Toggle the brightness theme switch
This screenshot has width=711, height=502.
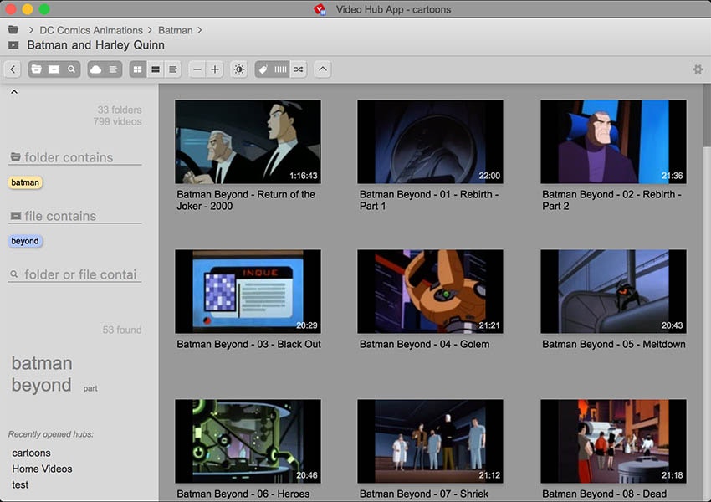pos(239,69)
